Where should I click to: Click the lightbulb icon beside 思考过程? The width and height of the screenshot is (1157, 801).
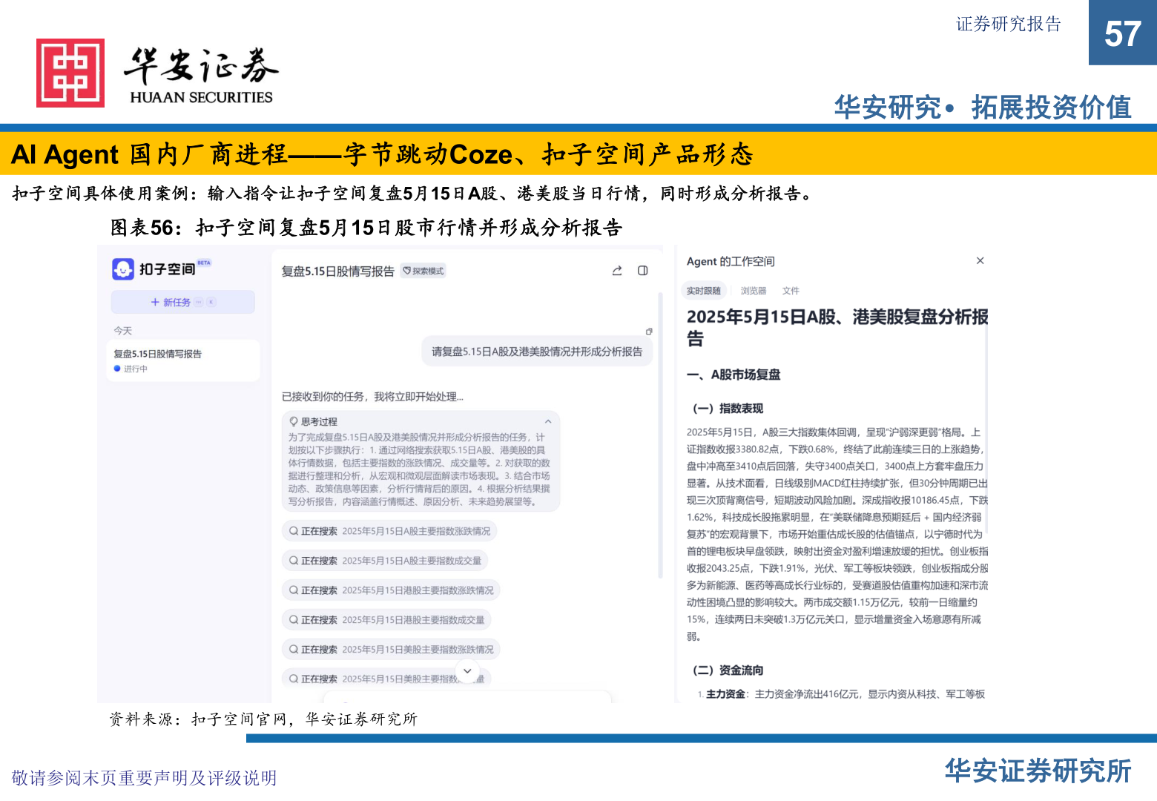point(294,421)
